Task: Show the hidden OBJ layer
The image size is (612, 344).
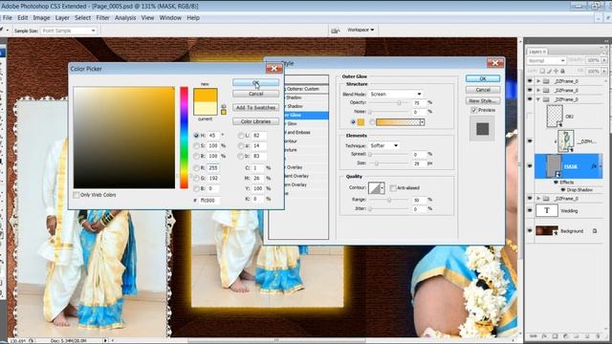Action: tap(530, 117)
